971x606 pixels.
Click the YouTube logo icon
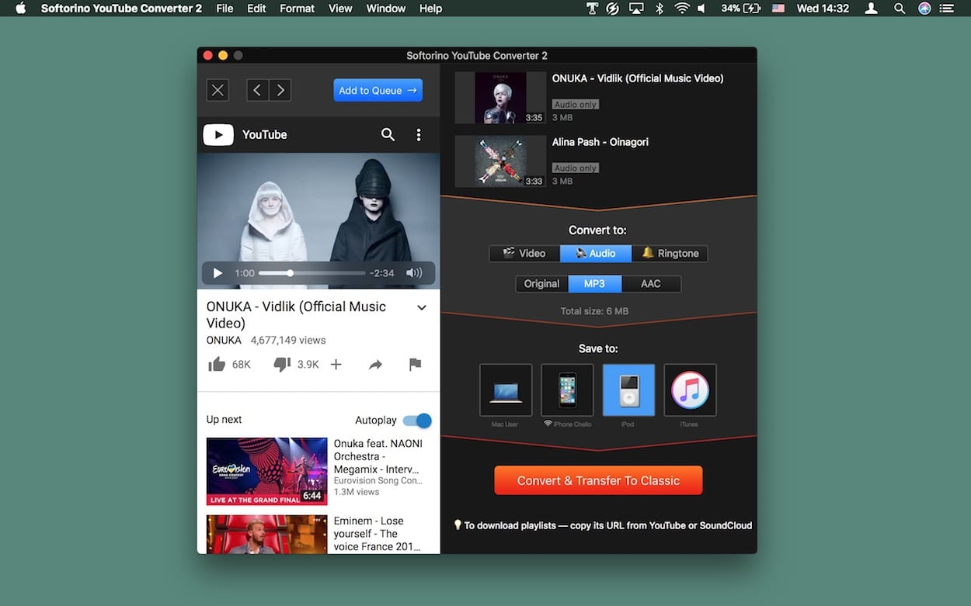218,134
